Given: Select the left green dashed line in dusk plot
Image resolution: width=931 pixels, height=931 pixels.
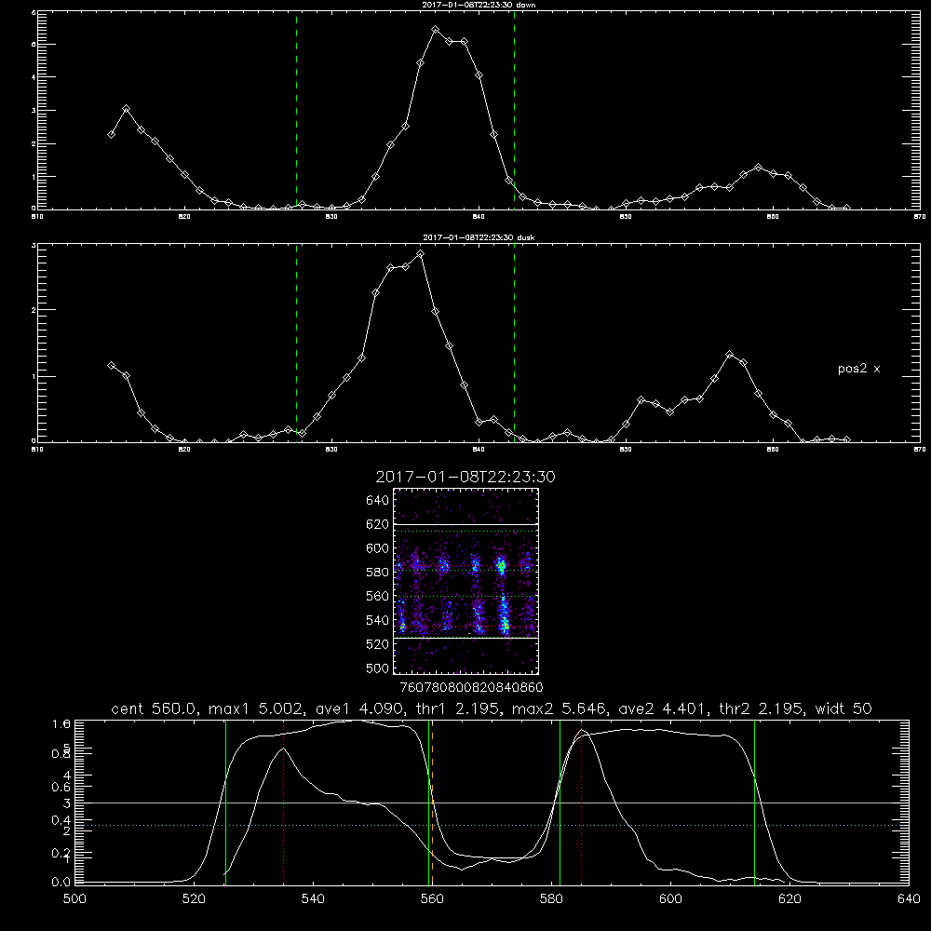Looking at the screenshot, I should [296, 343].
